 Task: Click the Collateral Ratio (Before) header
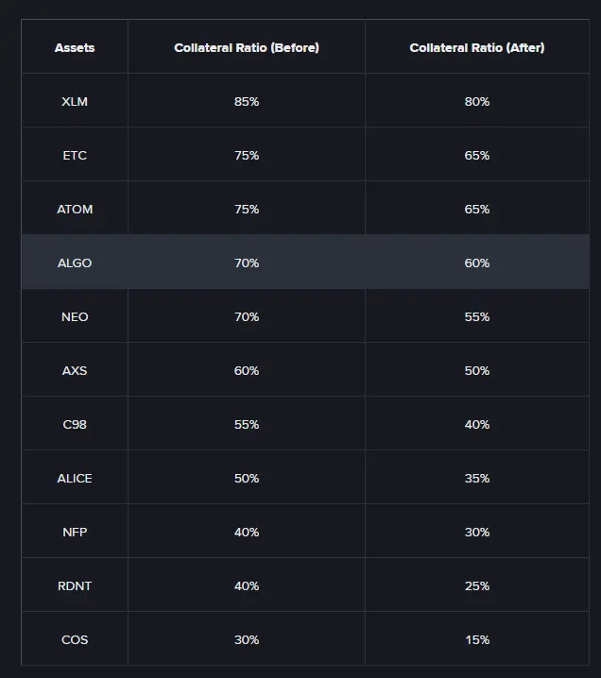coord(247,47)
